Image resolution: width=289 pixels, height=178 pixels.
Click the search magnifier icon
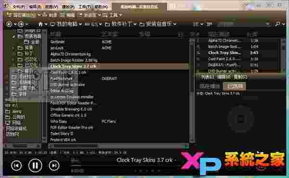point(277,24)
